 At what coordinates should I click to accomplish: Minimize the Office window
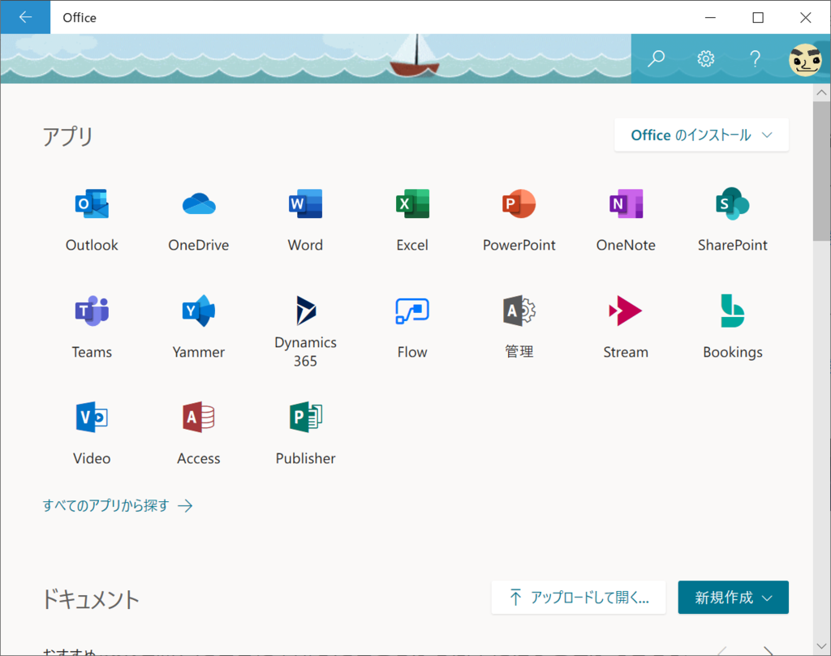point(710,18)
